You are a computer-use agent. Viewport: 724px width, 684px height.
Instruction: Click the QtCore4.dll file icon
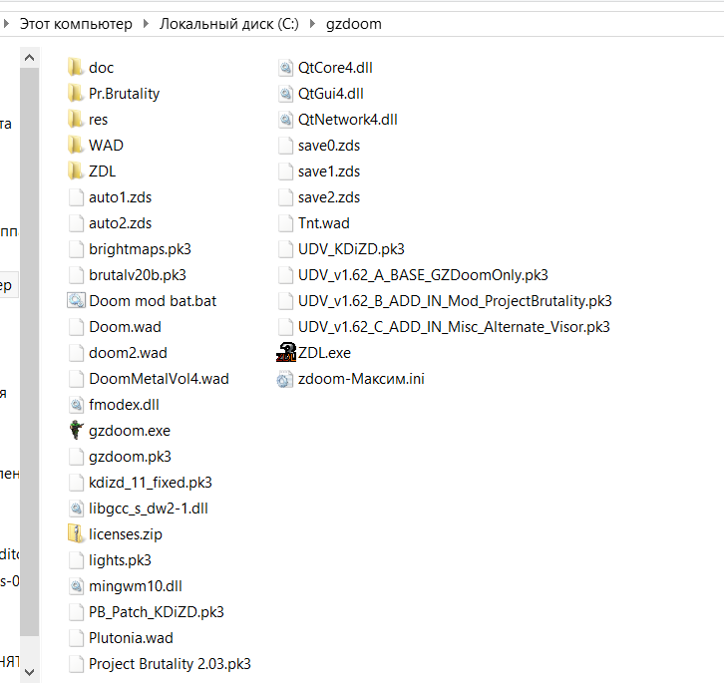tap(286, 68)
